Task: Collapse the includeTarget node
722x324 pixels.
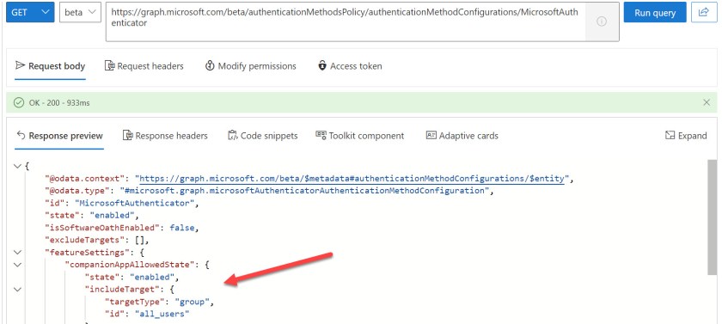Action: coord(17,290)
